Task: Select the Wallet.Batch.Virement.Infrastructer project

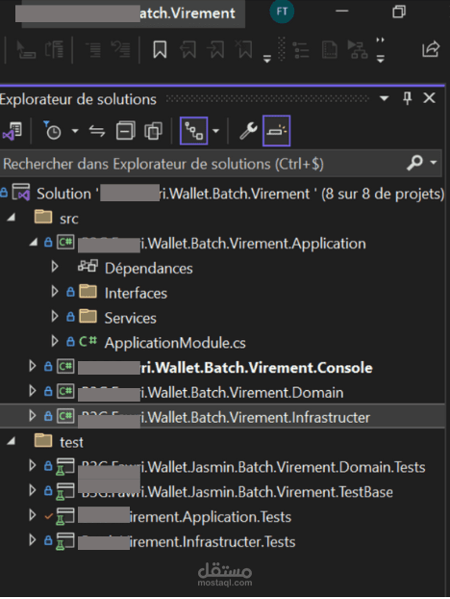Action: (224, 418)
